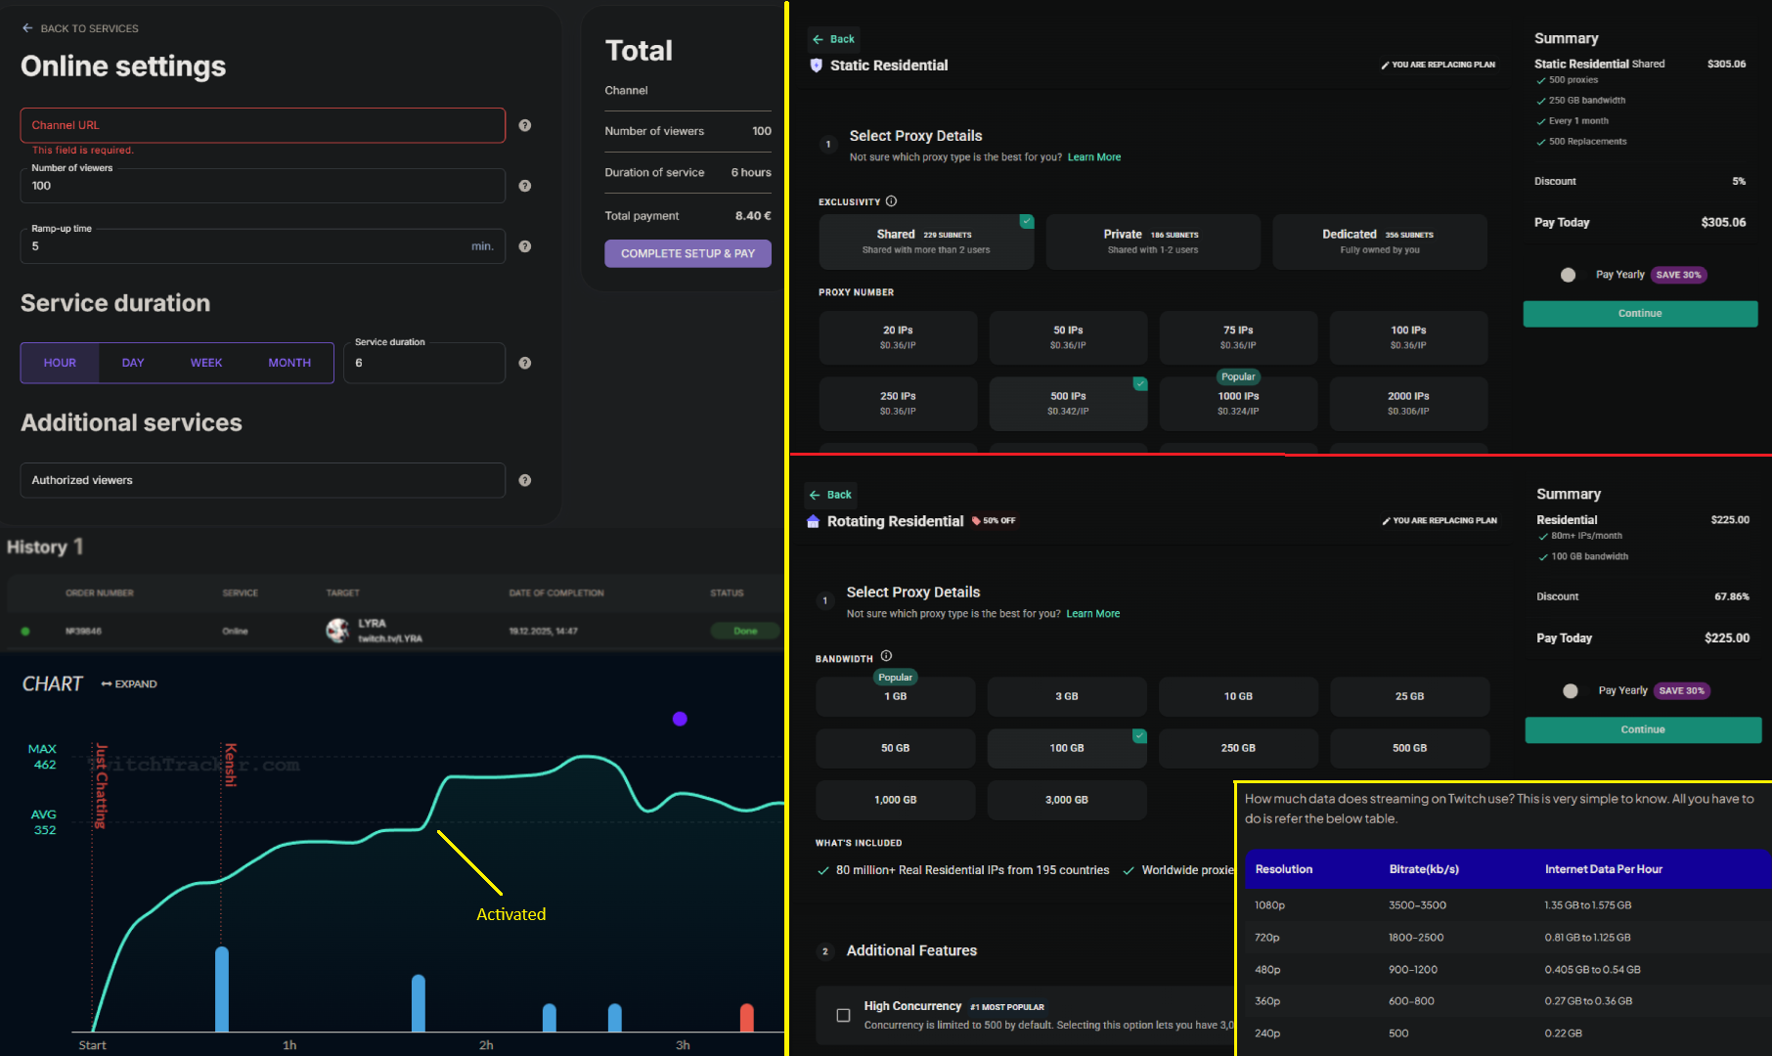The image size is (1772, 1056).
Task: Open help icon beside Ramp-up time
Action: tap(525, 246)
